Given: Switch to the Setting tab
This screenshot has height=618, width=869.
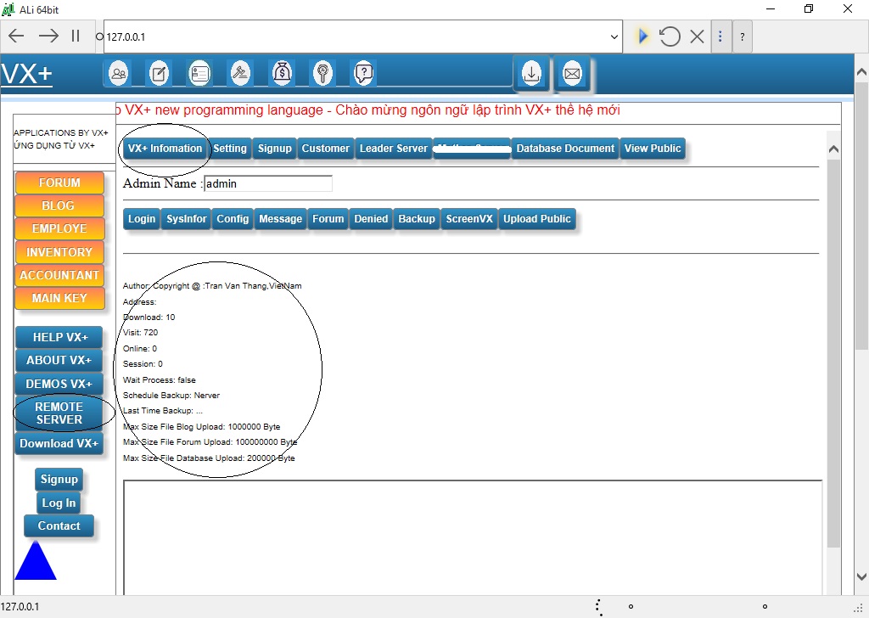Looking at the screenshot, I should click(x=229, y=149).
